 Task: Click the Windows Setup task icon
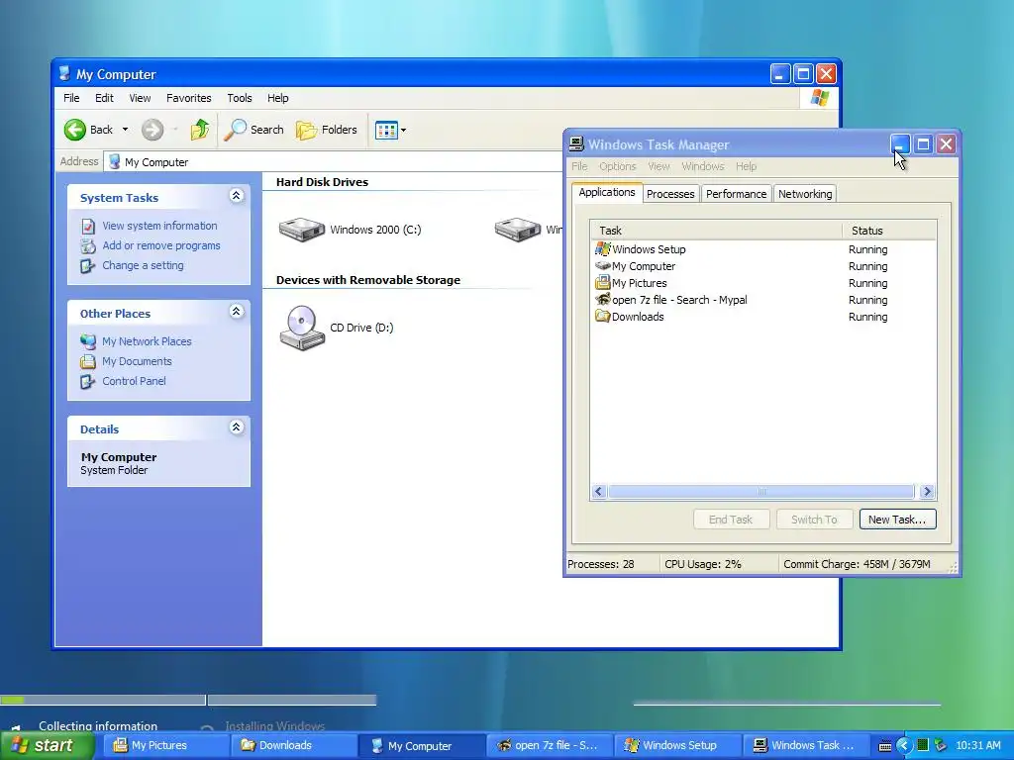click(x=603, y=248)
